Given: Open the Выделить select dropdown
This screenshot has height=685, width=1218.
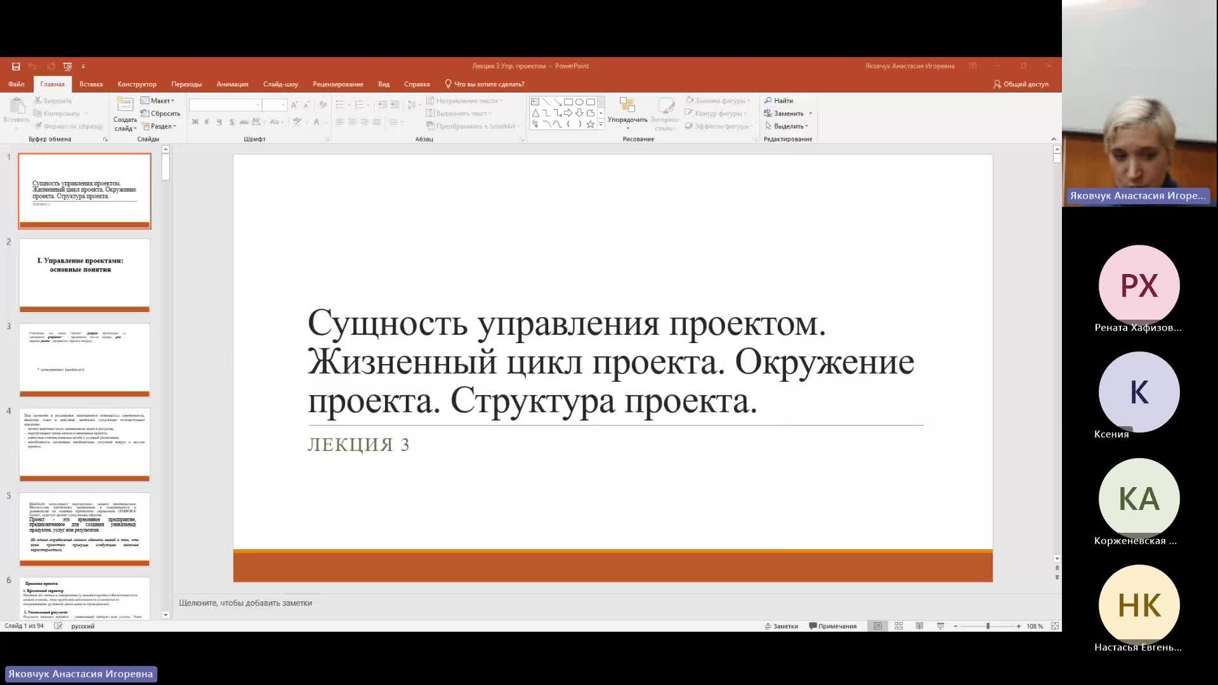Looking at the screenshot, I should (x=787, y=126).
